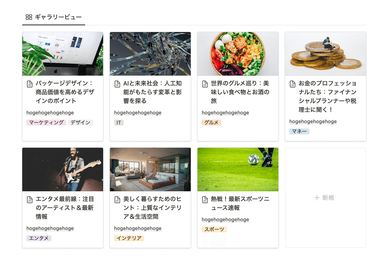Select the マーケティング tag
392x269 pixels.
(46, 122)
